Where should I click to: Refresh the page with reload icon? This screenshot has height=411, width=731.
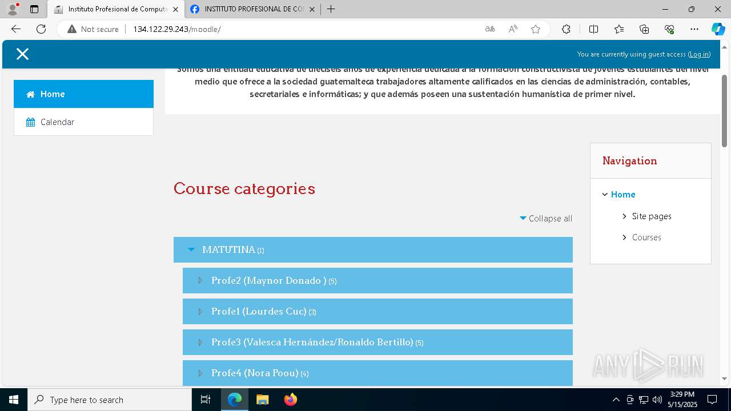(41, 29)
